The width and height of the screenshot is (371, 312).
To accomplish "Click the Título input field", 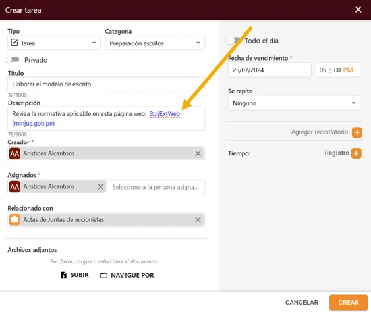I will pos(106,84).
